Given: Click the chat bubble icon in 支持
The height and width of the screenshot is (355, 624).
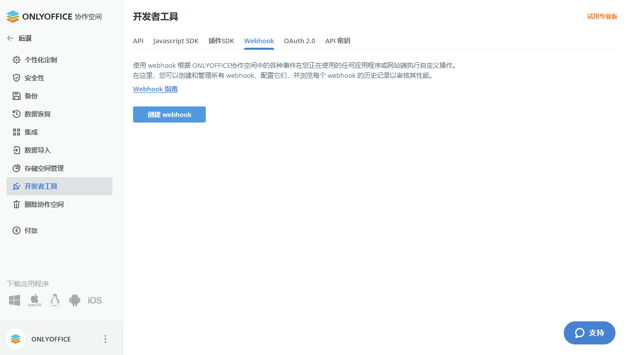Looking at the screenshot, I should [580, 333].
